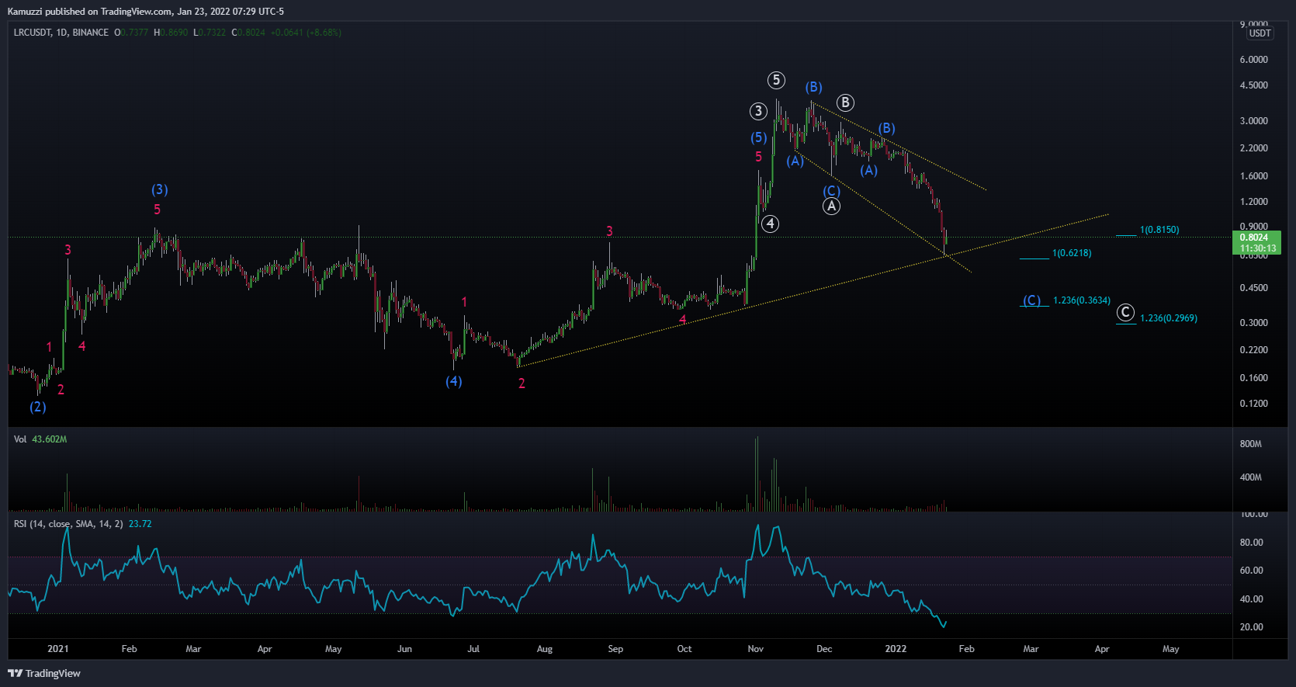Click the Dec label on the time axis
Image resolution: width=1296 pixels, height=687 pixels.
pyautogui.click(x=824, y=649)
